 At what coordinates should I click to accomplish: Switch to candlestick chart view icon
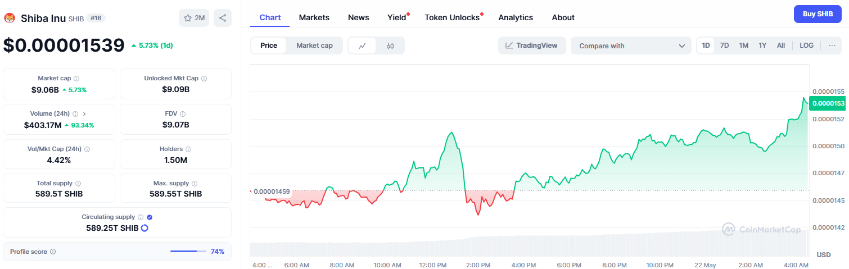pyautogui.click(x=390, y=45)
